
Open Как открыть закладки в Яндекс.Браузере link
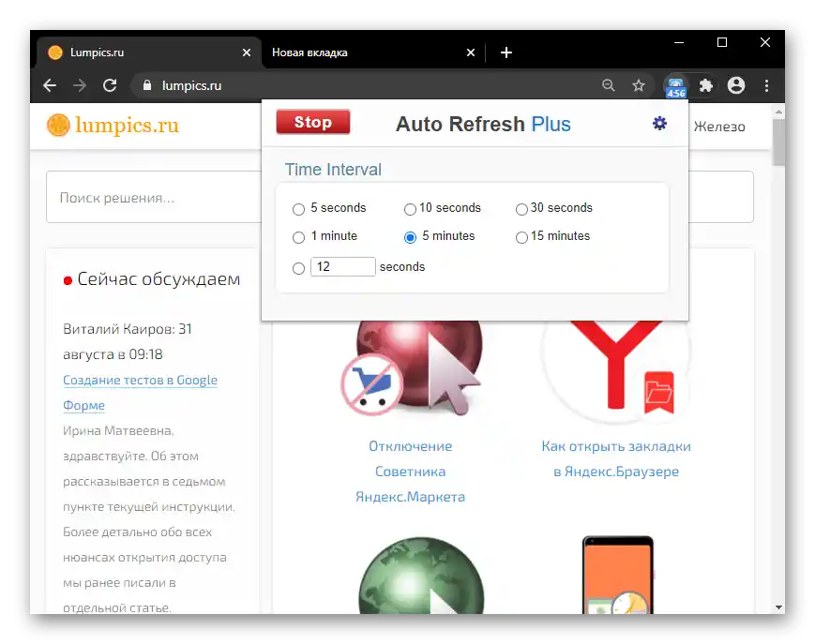pos(616,458)
